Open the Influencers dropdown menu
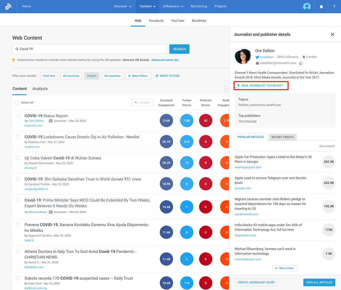The image size is (341, 290). tap(173, 6)
